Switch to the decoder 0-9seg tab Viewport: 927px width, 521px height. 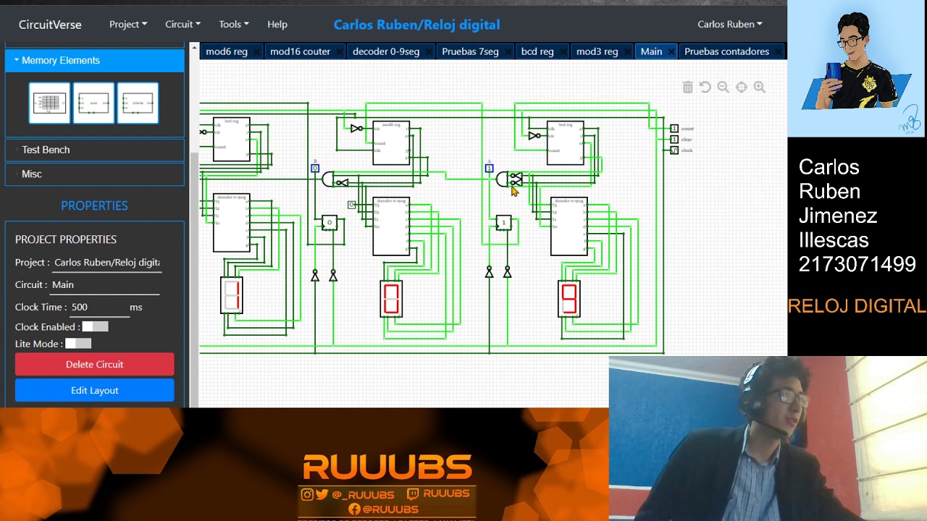pos(386,51)
